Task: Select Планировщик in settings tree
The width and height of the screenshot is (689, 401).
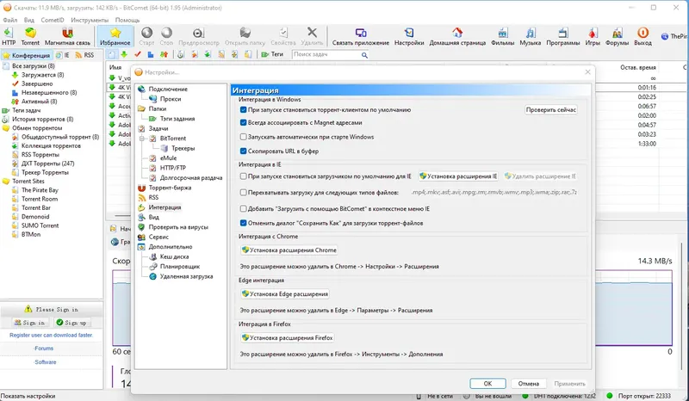Action: (180, 266)
